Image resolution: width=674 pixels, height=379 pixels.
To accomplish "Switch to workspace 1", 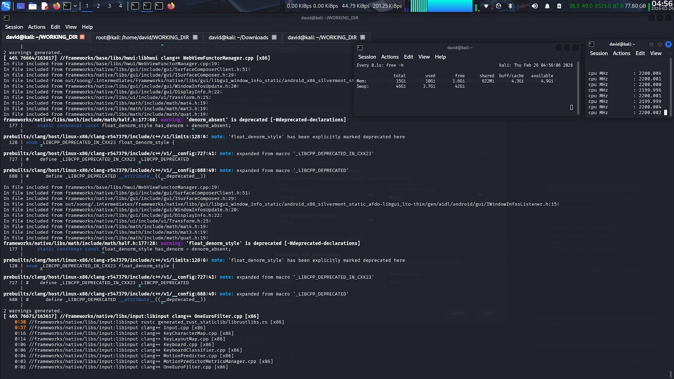I will [x=87, y=6].
